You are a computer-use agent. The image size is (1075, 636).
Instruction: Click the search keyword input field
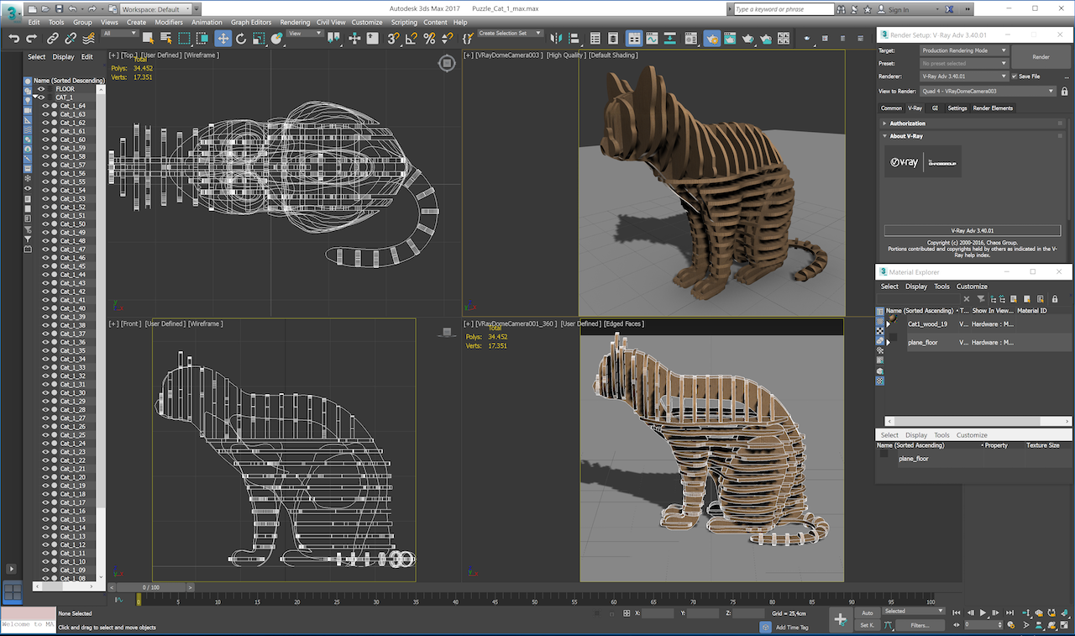click(x=783, y=9)
